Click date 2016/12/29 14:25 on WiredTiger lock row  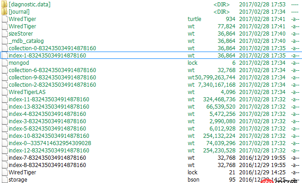pyautogui.click(x=262, y=173)
